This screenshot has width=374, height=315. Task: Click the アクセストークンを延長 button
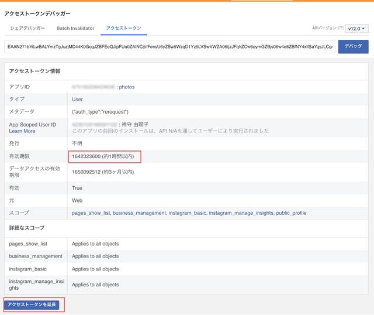32,304
